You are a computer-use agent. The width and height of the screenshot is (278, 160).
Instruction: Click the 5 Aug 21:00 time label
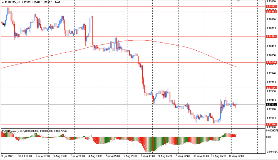click(130, 156)
